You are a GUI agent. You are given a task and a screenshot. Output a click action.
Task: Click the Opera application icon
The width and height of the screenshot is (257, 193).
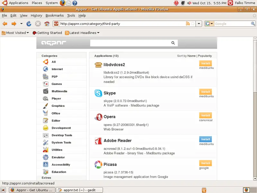[x=98, y=117]
